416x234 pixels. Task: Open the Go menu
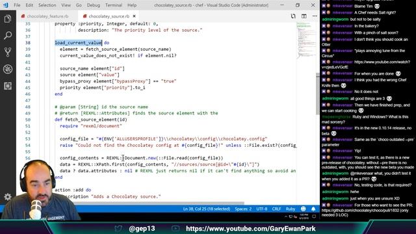tap(79, 5)
